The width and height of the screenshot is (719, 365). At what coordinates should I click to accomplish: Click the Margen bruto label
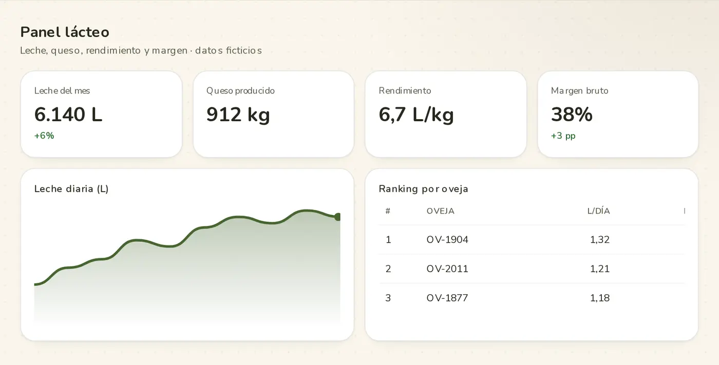(579, 91)
